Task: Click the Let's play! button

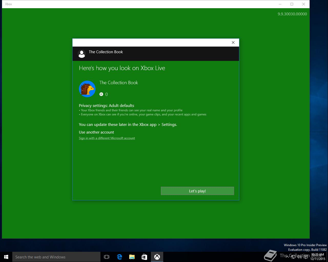Action: click(197, 191)
